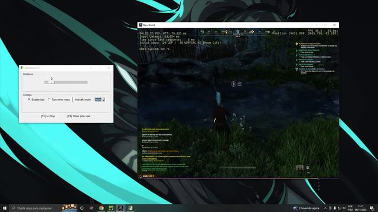Show hidden system tray icons
This screenshot has height=212, width=378.
(x=325, y=208)
